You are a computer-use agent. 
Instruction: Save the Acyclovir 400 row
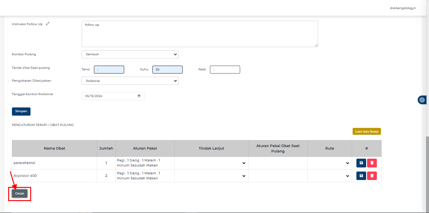361,176
